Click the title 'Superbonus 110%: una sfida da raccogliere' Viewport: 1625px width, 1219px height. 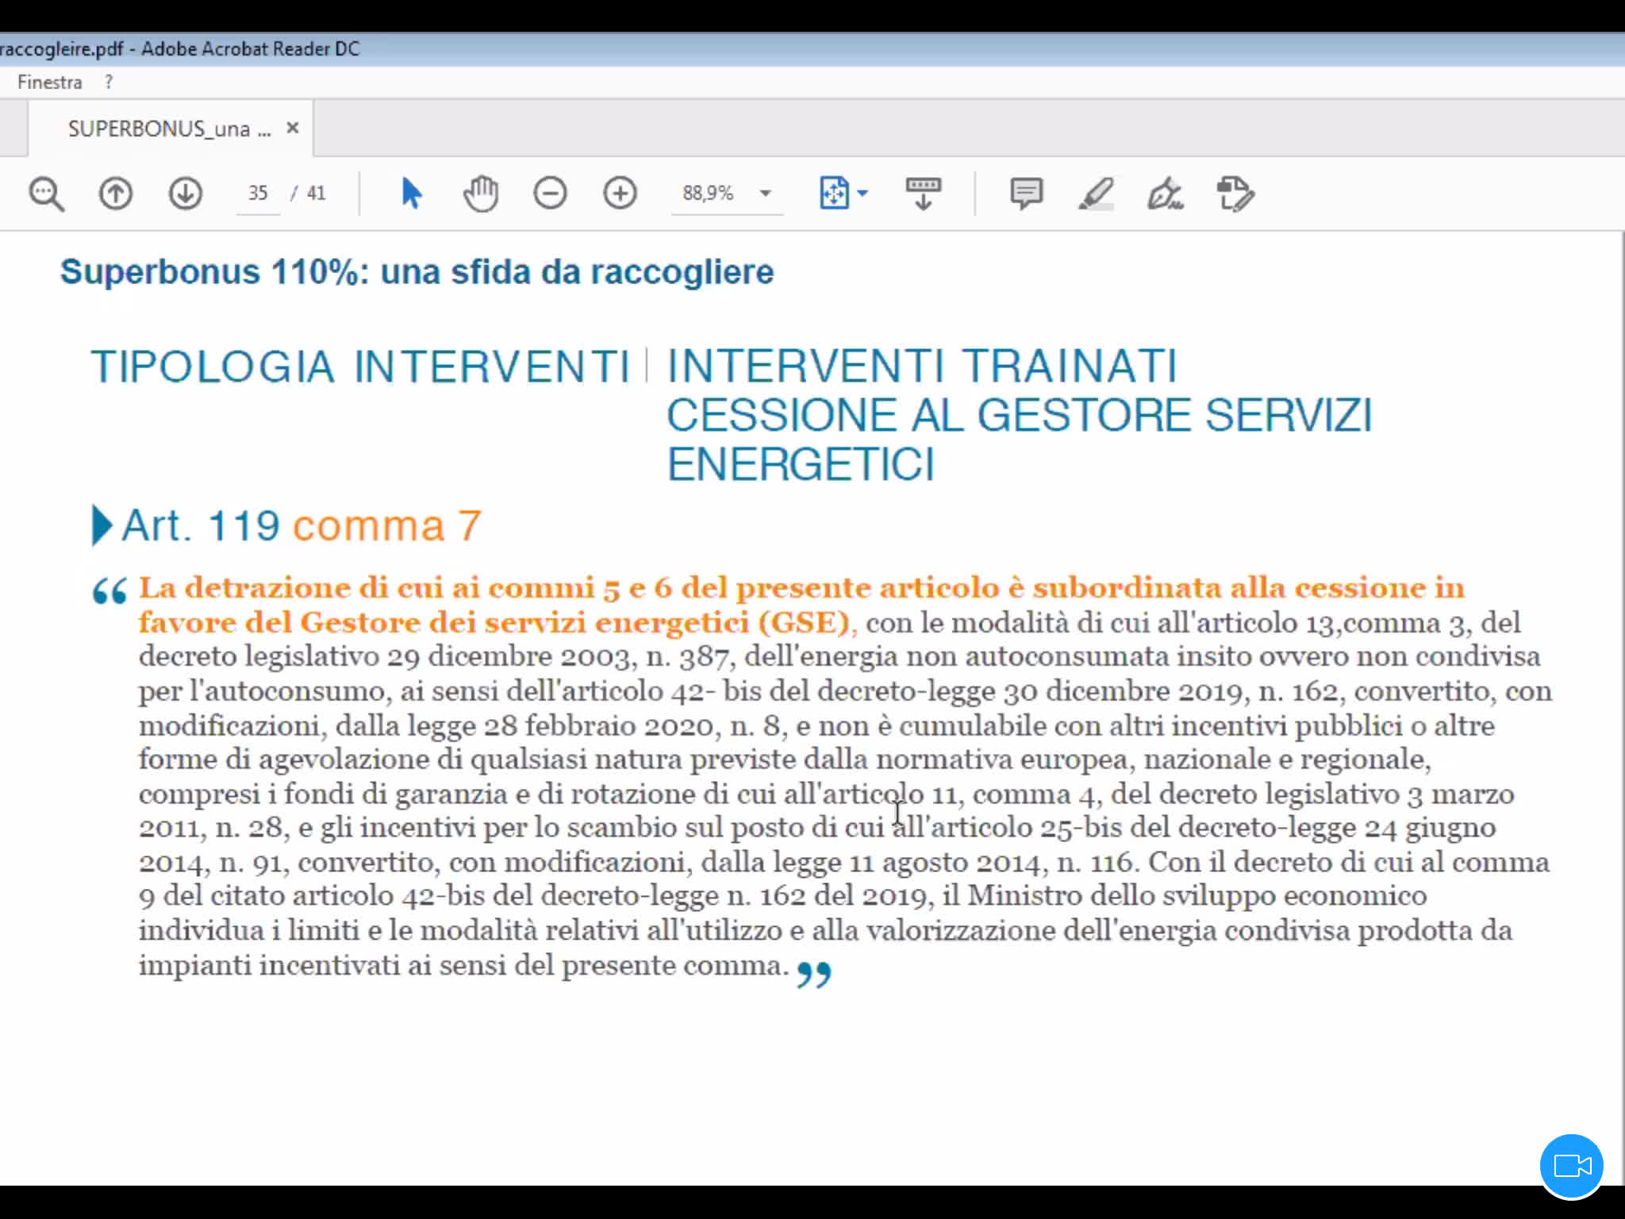[417, 272]
